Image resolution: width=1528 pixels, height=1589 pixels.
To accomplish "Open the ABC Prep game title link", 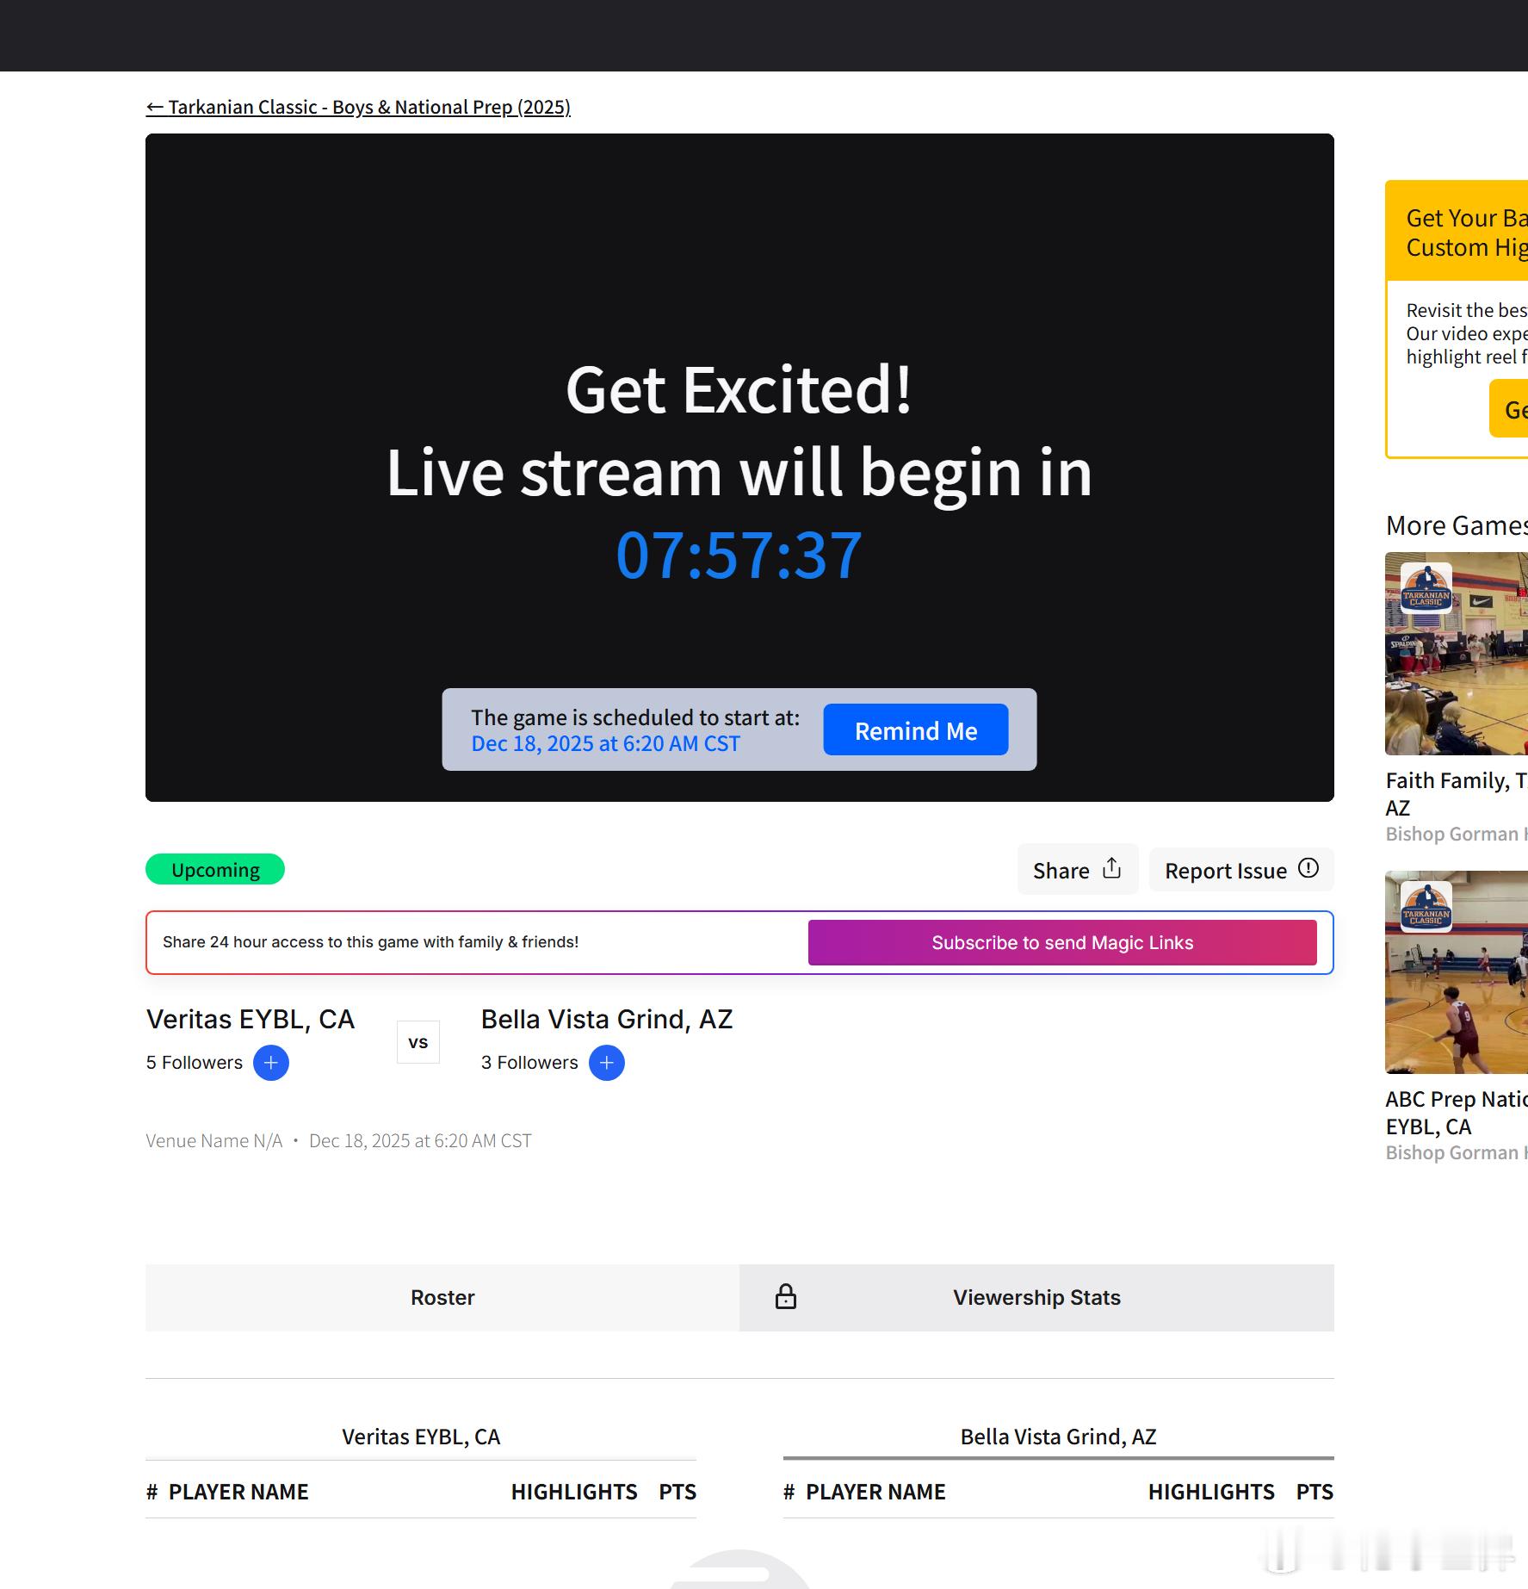I will point(1457,1113).
